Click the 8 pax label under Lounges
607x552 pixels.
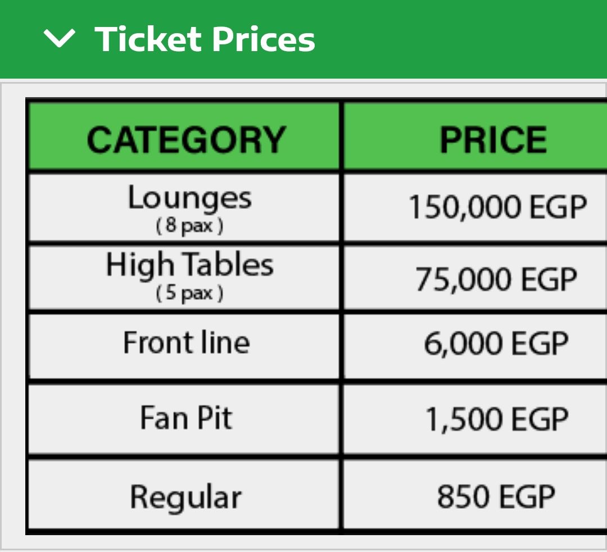189,226
